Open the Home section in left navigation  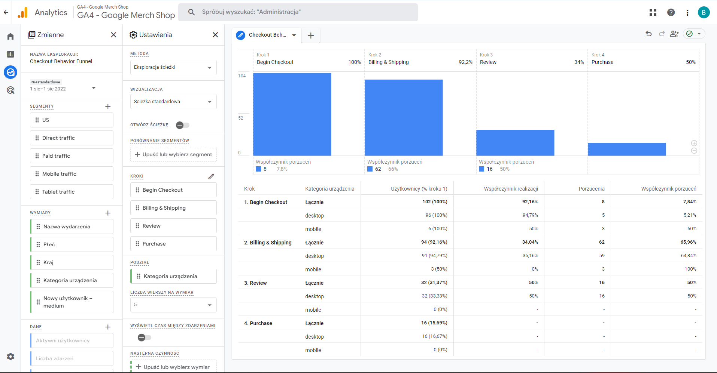10,36
